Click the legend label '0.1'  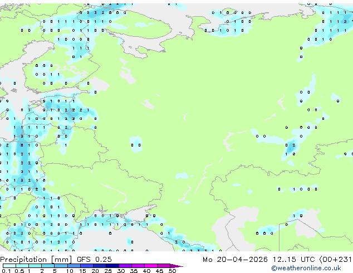pos(6,271)
